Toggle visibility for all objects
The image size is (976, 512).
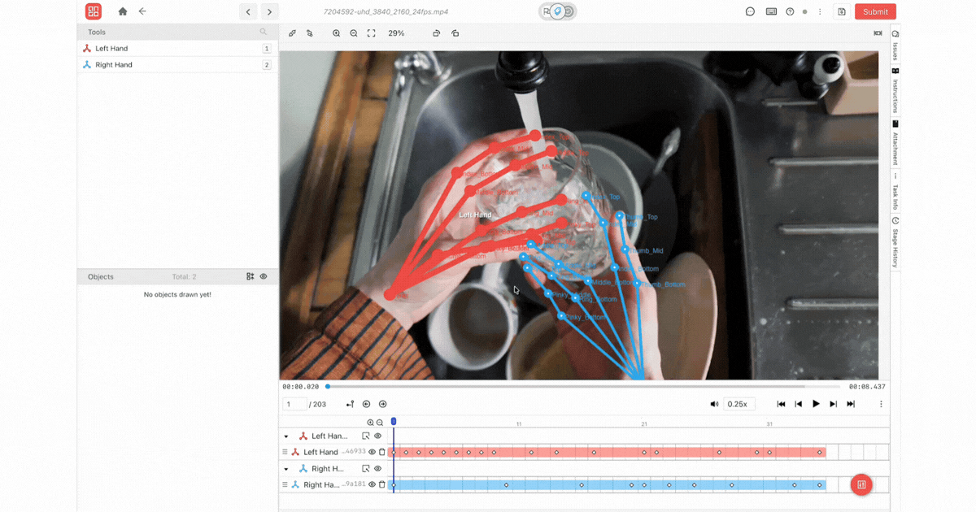coord(263,276)
